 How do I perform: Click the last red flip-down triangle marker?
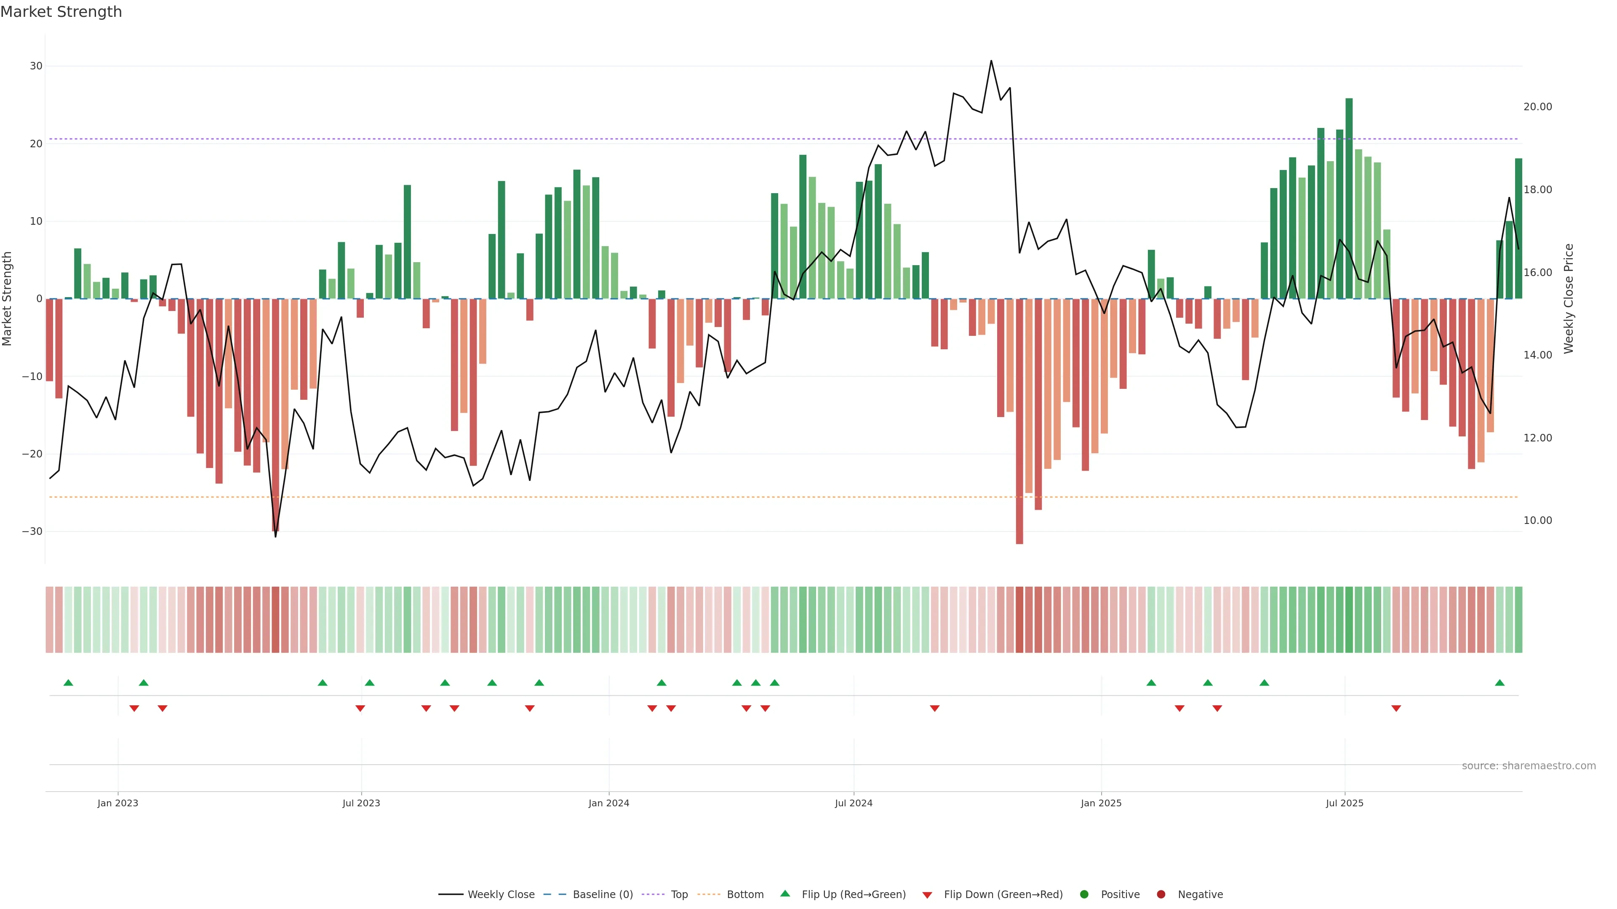(x=1396, y=708)
